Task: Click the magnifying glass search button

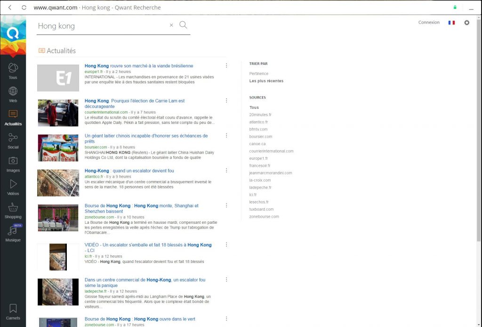Action: point(183,25)
